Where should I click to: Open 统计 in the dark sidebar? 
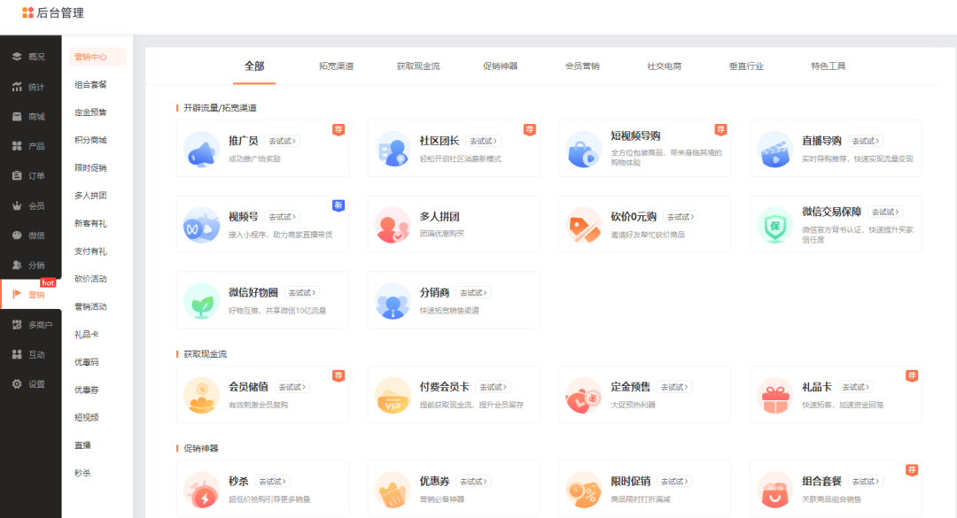coord(30,87)
